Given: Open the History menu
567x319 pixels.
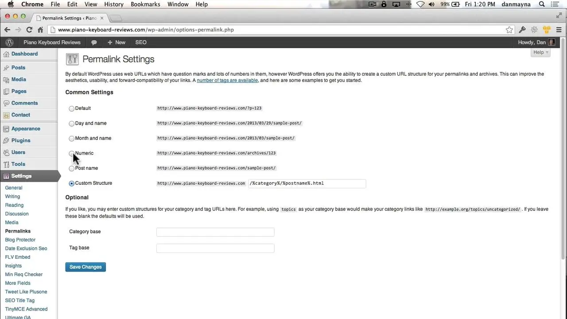Looking at the screenshot, I should (x=114, y=4).
